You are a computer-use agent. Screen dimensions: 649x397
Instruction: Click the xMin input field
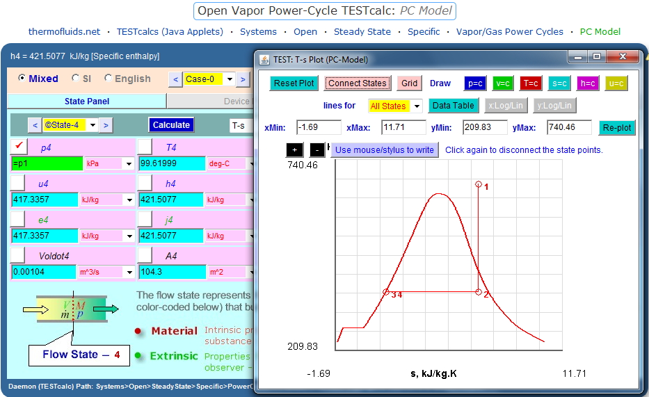tap(319, 127)
